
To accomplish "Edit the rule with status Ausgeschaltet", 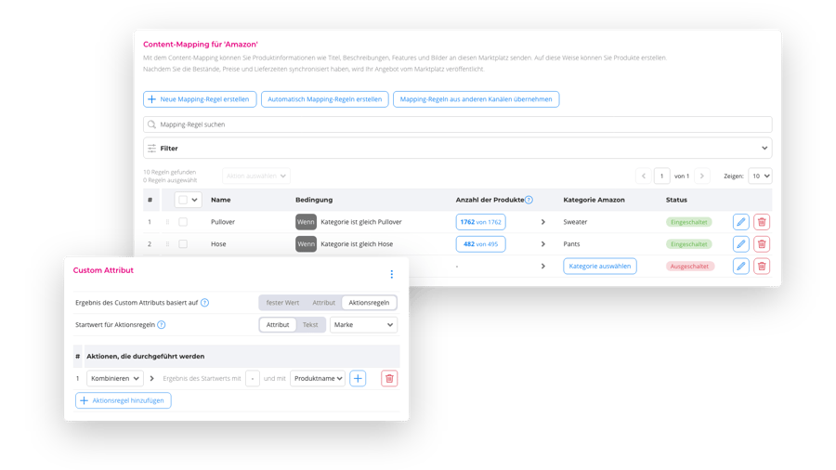I will (740, 266).
